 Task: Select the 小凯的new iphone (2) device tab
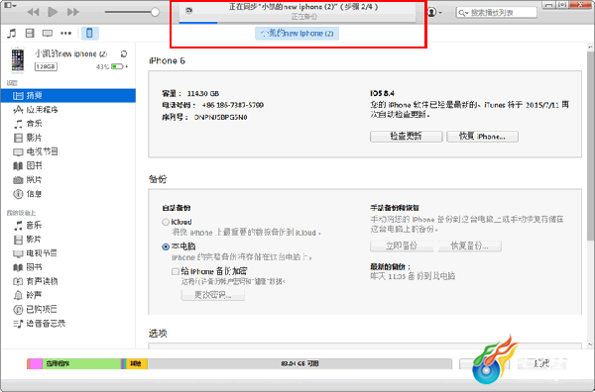tap(297, 34)
